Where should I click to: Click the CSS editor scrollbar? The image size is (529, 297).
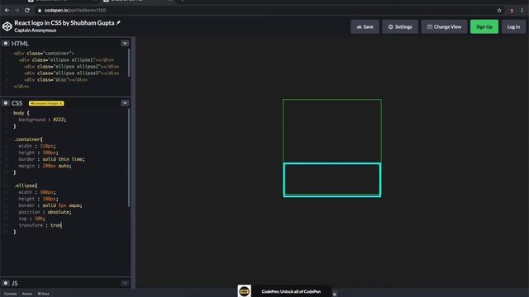pyautogui.click(x=129, y=158)
